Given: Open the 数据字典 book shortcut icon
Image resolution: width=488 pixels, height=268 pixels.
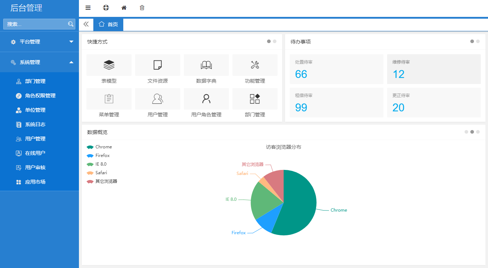Looking at the screenshot, I should click(x=206, y=65).
